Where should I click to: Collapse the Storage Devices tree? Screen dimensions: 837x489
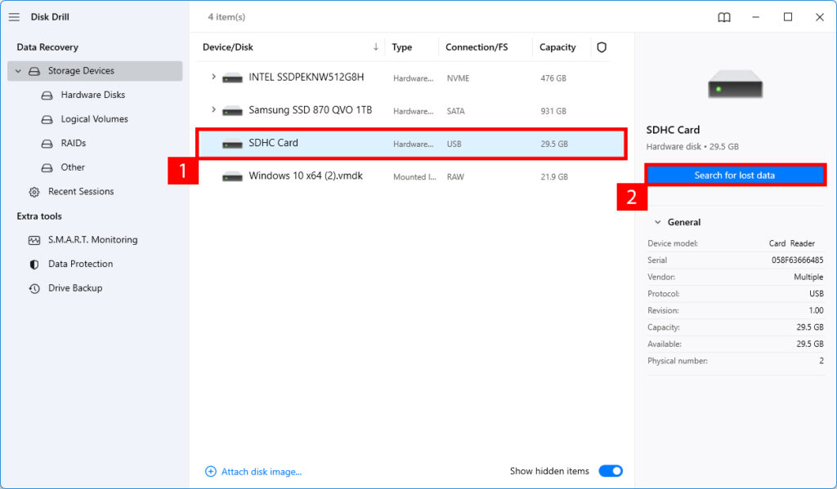18,71
